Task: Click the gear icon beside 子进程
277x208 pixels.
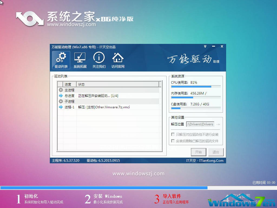Action: pyautogui.click(x=61, y=101)
